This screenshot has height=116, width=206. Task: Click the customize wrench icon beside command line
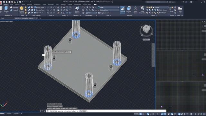(44, 111)
